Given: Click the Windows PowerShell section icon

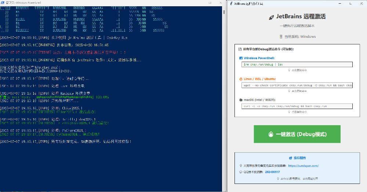Looking at the screenshot, I should tap(241, 58).
